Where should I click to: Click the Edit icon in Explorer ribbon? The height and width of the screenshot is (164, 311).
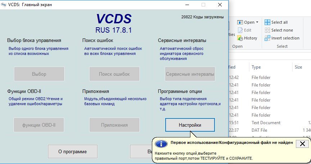point(240,30)
